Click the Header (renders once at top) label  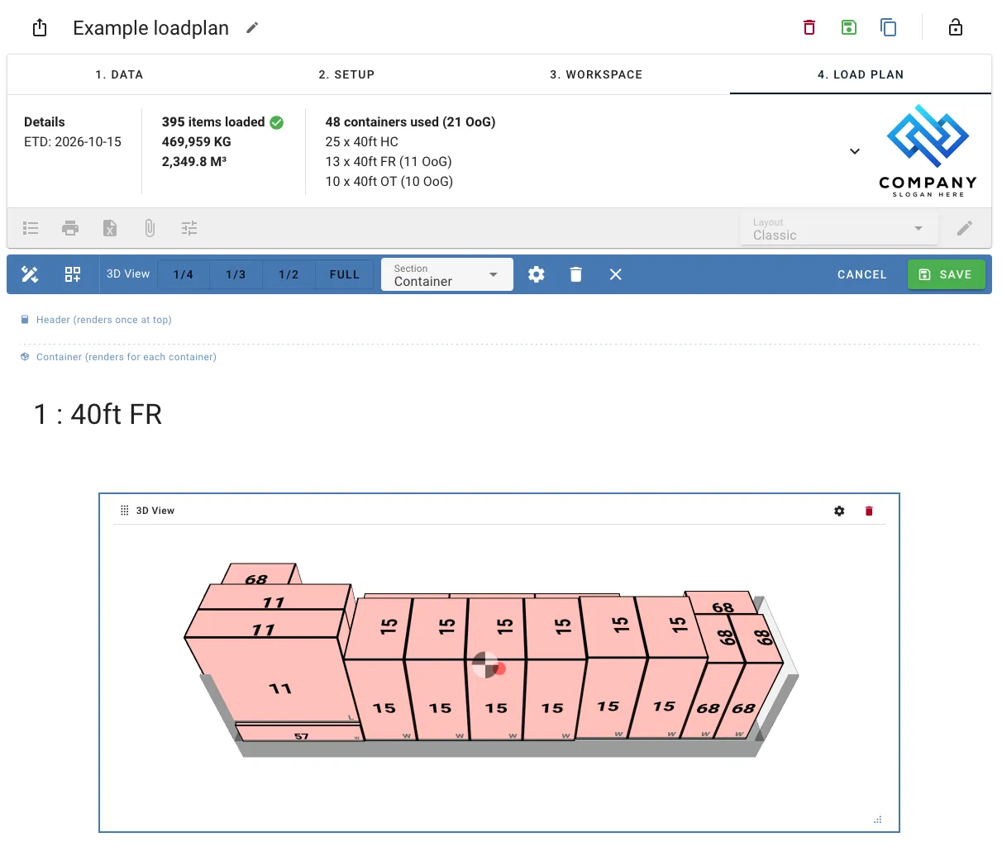click(104, 320)
